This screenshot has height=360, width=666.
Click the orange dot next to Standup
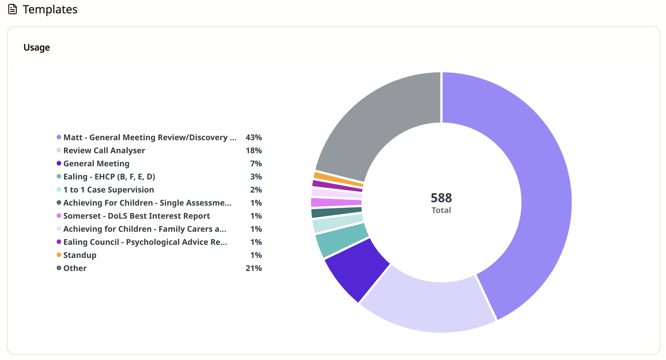click(59, 255)
